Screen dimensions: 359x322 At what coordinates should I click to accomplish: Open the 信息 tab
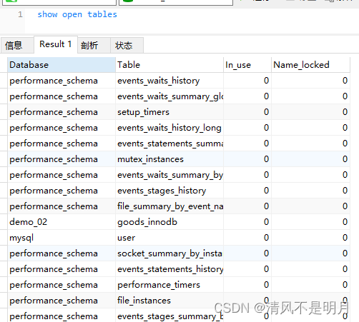click(17, 45)
